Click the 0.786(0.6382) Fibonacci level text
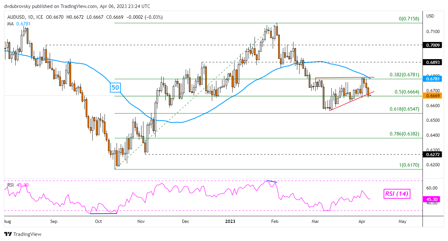 tap(404, 134)
